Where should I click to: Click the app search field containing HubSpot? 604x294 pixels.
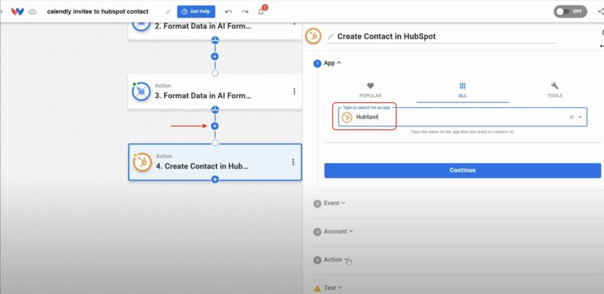coord(462,117)
